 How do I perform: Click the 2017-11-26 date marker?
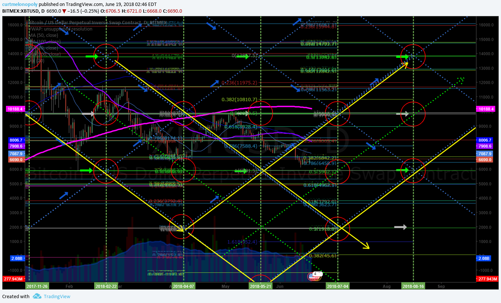37,286
